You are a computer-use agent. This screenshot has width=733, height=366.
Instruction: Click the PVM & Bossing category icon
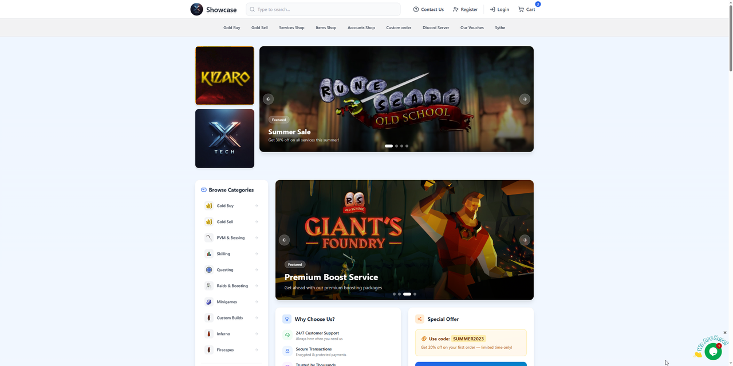pyautogui.click(x=209, y=238)
